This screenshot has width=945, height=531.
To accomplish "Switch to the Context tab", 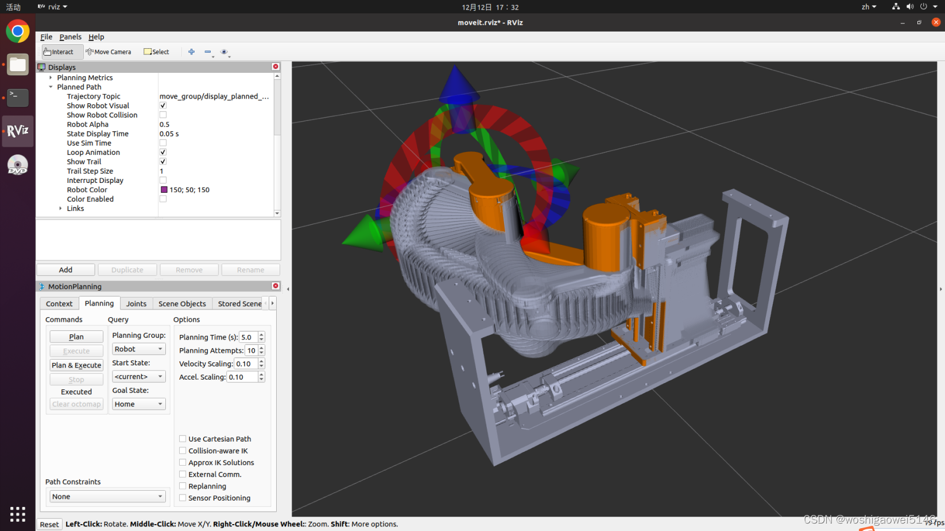I will click(59, 303).
